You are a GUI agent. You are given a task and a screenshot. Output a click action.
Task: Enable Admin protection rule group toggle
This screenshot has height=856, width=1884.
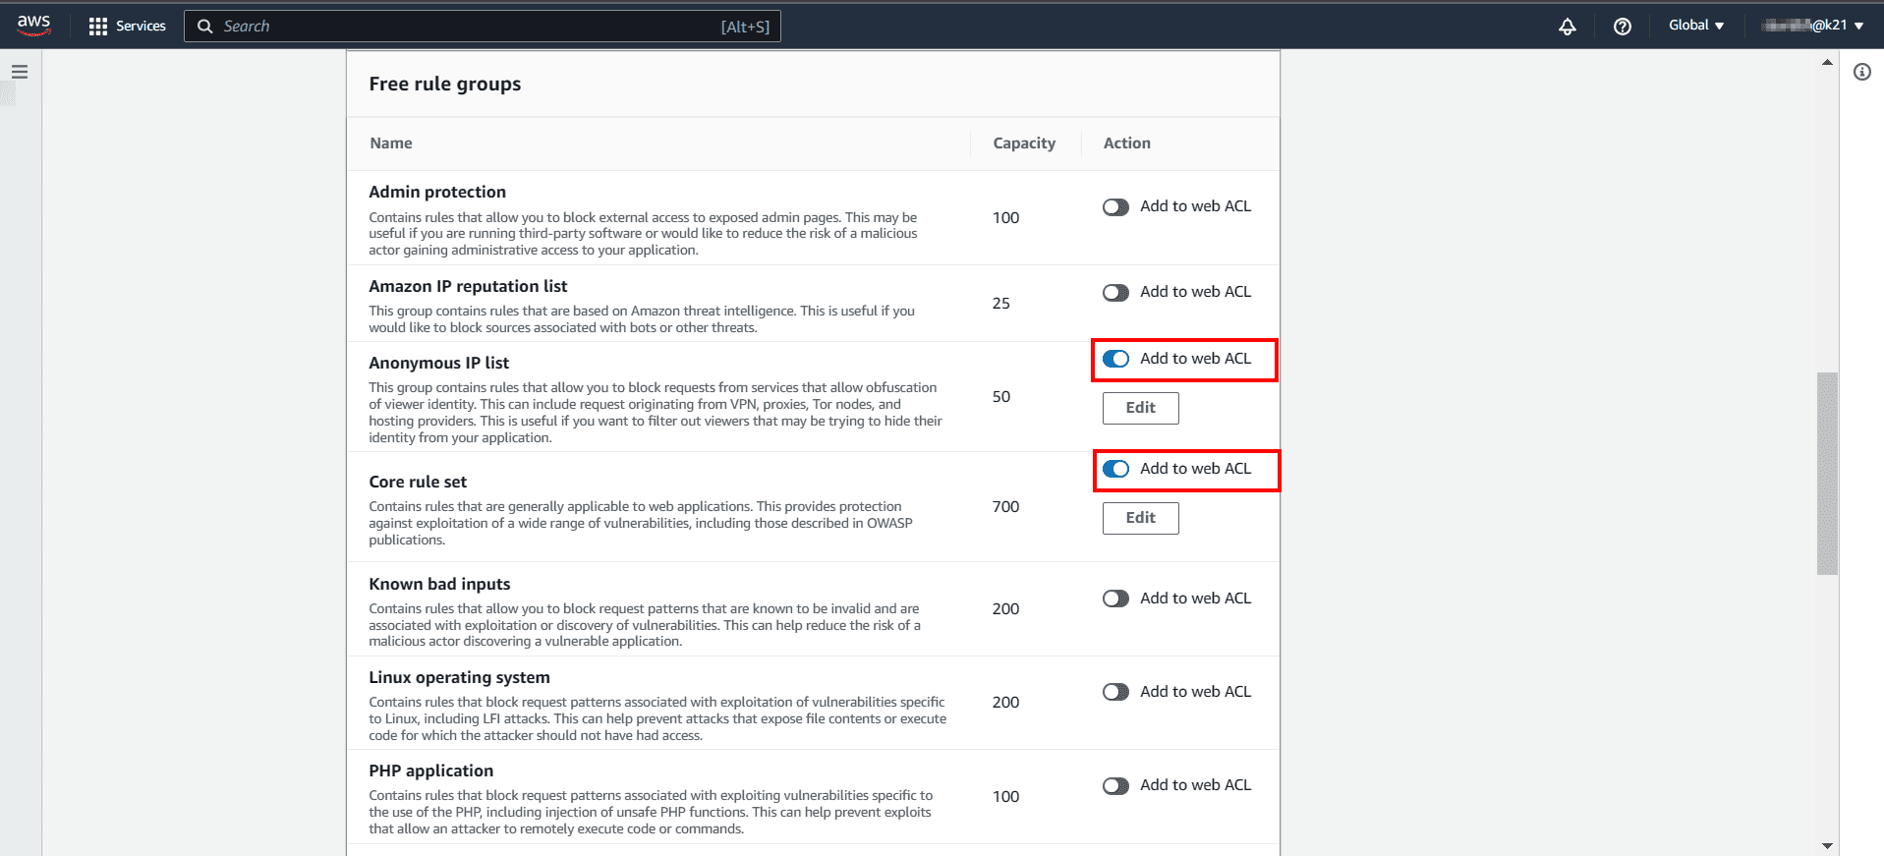[1115, 207]
